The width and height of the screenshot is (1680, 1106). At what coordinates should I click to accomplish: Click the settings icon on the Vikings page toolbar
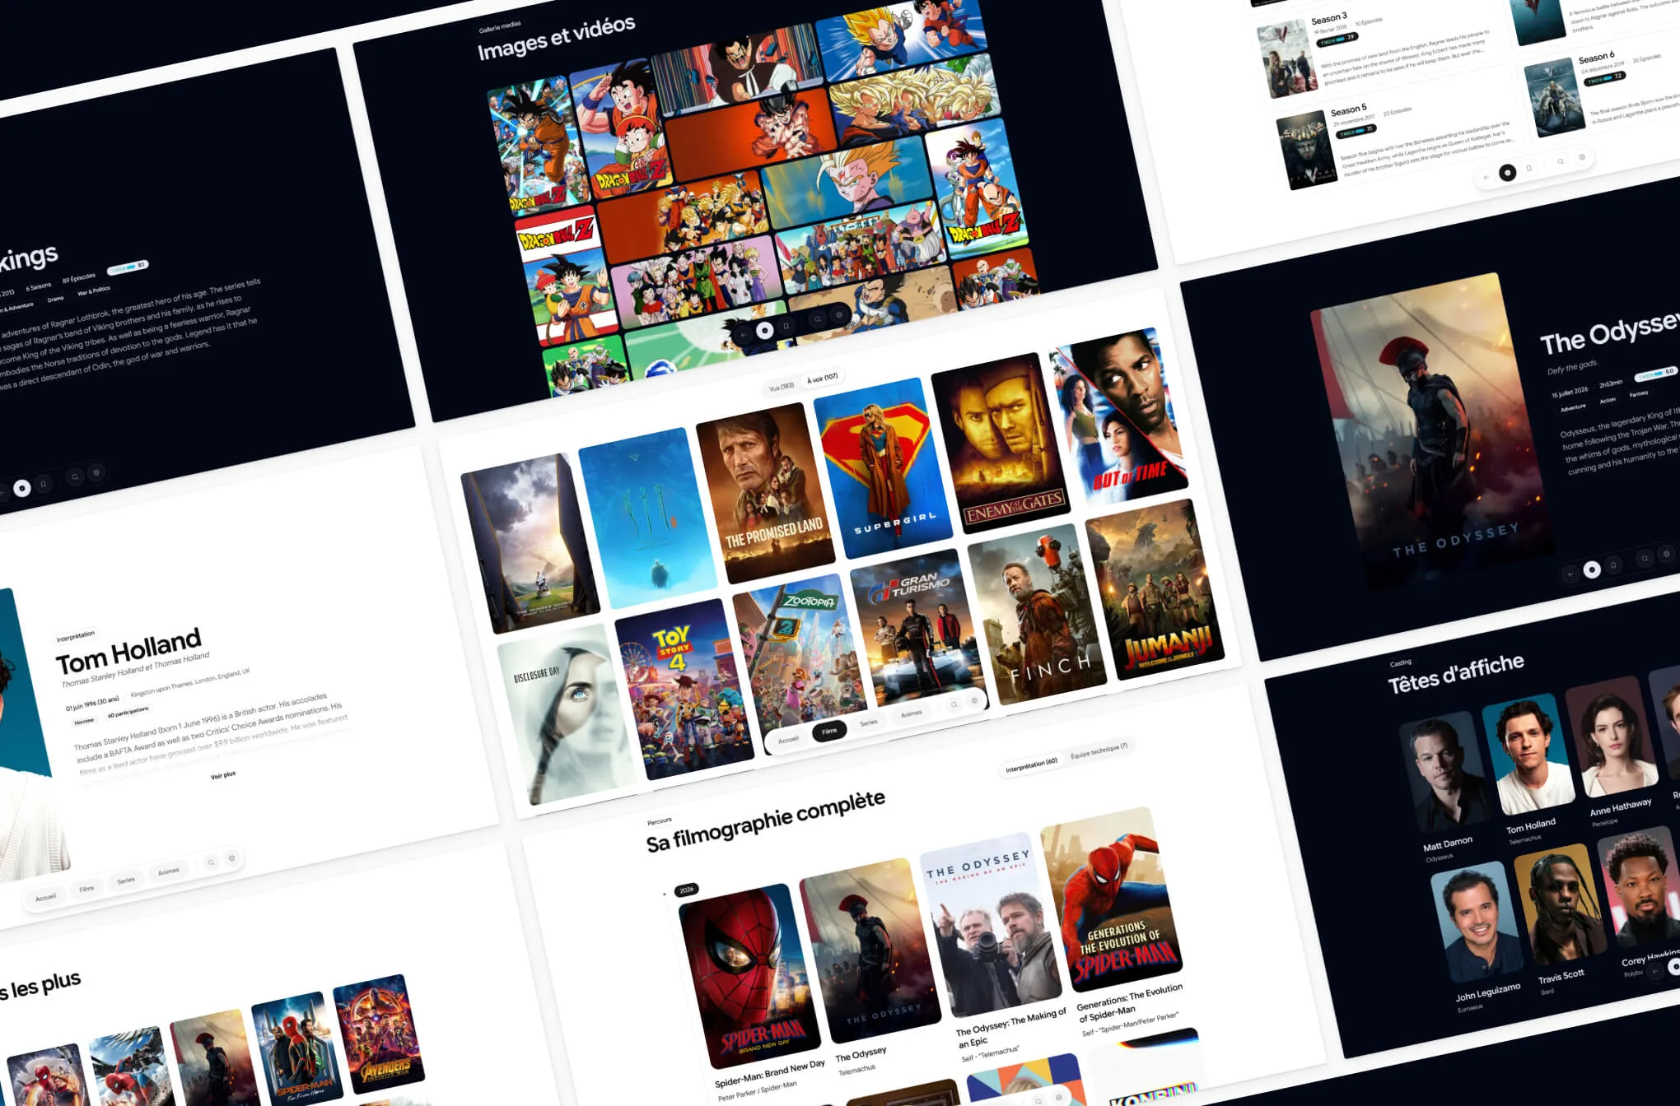pos(96,472)
